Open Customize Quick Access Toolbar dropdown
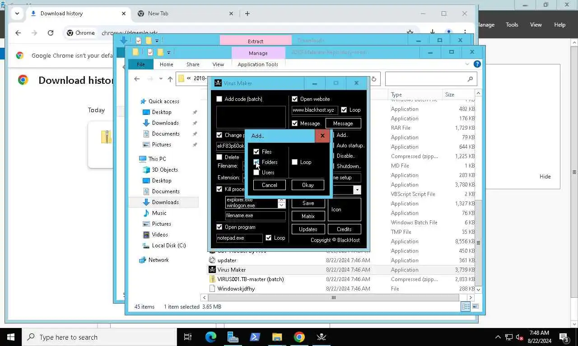The width and height of the screenshot is (578, 346). 168,53
